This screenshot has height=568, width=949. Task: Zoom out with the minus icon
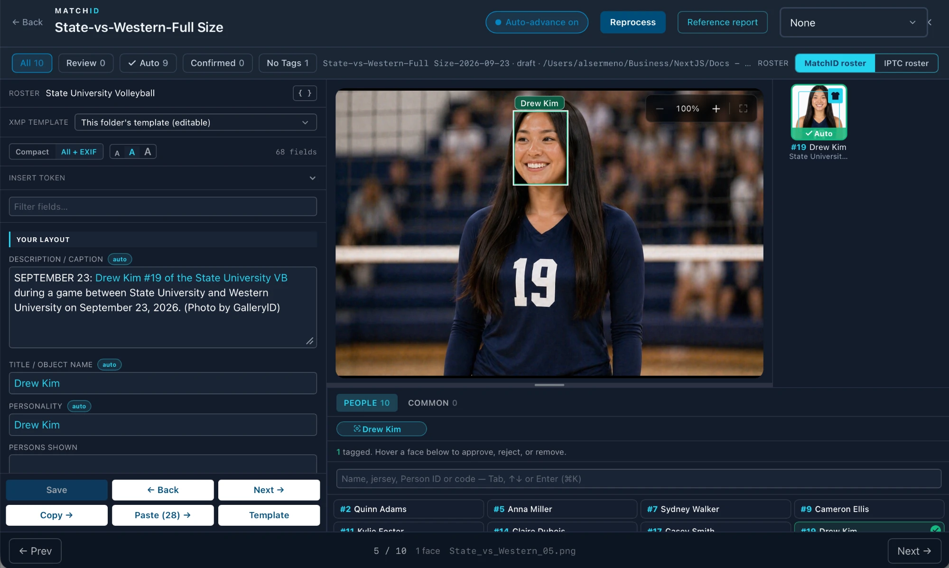[x=660, y=109]
